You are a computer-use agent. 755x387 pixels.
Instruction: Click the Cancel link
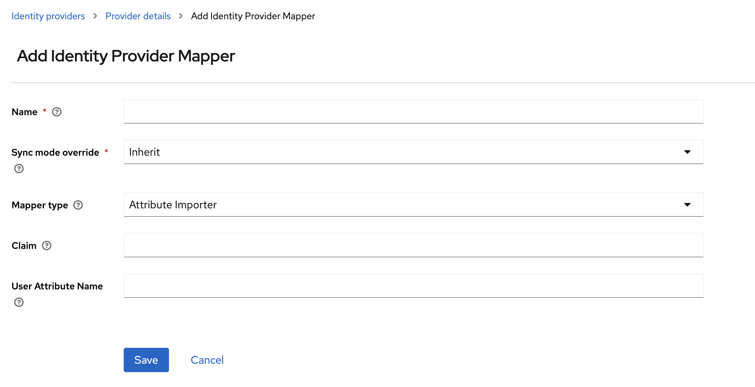pos(208,360)
